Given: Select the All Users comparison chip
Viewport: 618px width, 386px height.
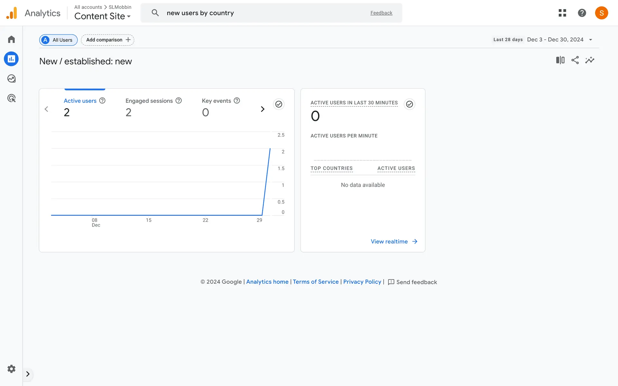Looking at the screenshot, I should click(x=58, y=40).
